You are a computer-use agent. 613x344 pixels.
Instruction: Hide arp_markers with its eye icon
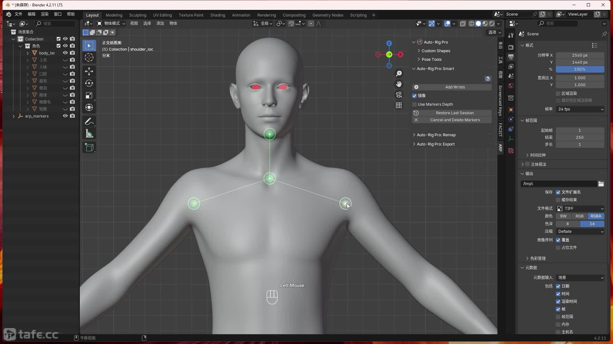pyautogui.click(x=65, y=116)
